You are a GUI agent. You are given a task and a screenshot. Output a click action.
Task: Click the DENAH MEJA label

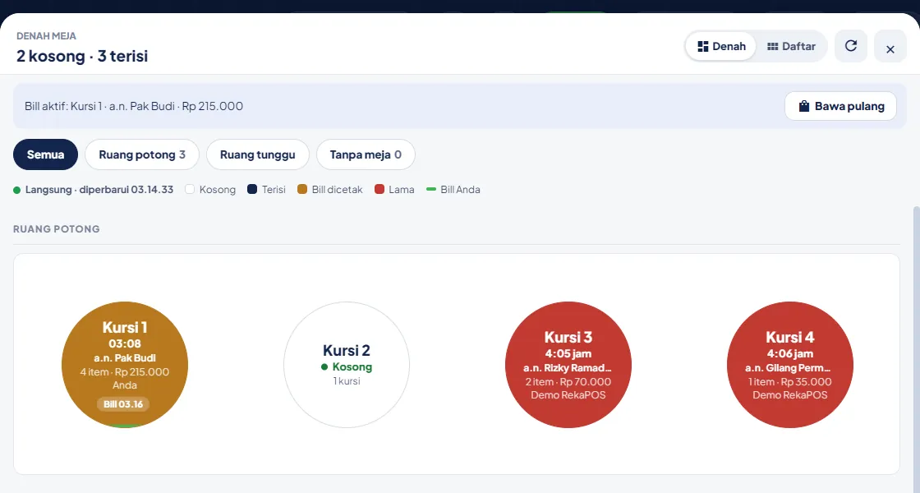tap(46, 36)
